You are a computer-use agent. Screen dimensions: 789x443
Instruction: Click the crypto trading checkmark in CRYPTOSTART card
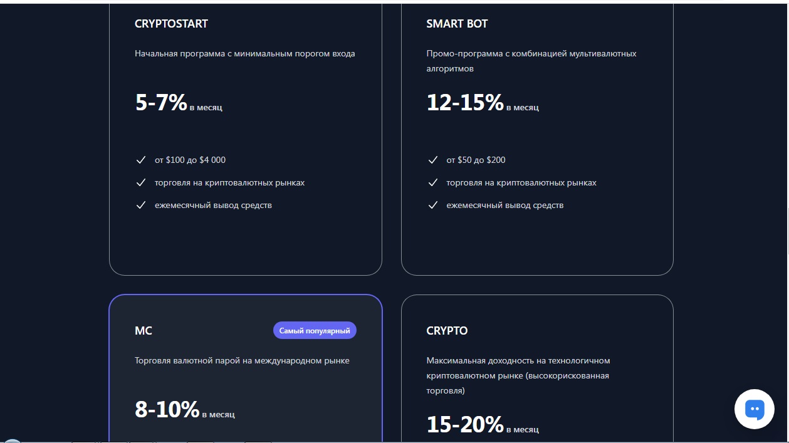coord(141,182)
